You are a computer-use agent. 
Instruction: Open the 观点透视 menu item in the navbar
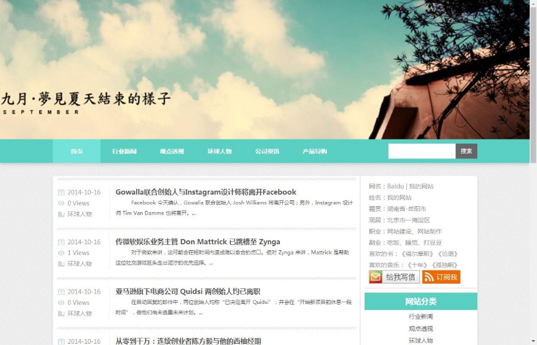(171, 151)
